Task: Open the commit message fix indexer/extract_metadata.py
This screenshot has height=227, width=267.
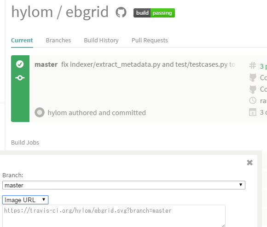Action: [148, 64]
